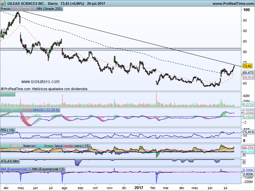Click the lmarron indicator label
The width and height of the screenshot is (255, 191).
29,146
